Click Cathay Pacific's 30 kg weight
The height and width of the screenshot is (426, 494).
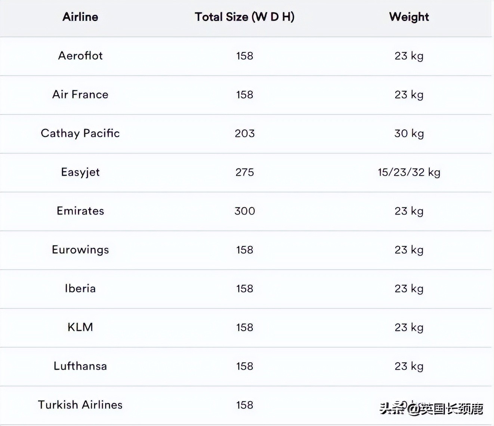point(409,133)
